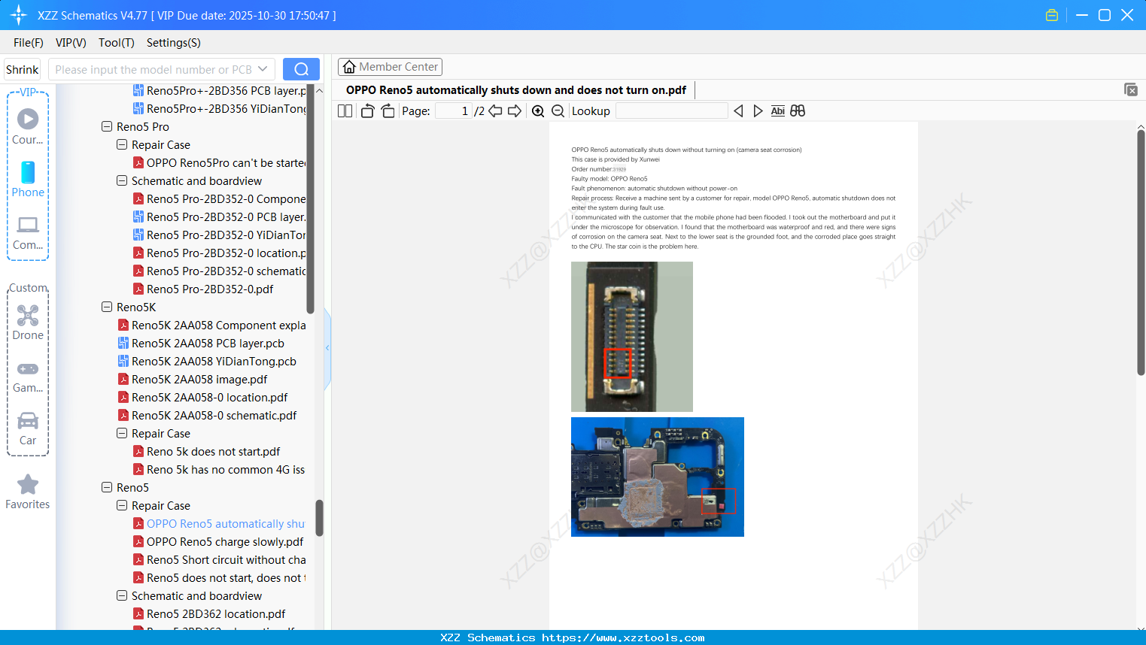Open Reno5 2BD362 location.pdf
Image resolution: width=1146 pixels, height=645 pixels.
click(x=216, y=614)
